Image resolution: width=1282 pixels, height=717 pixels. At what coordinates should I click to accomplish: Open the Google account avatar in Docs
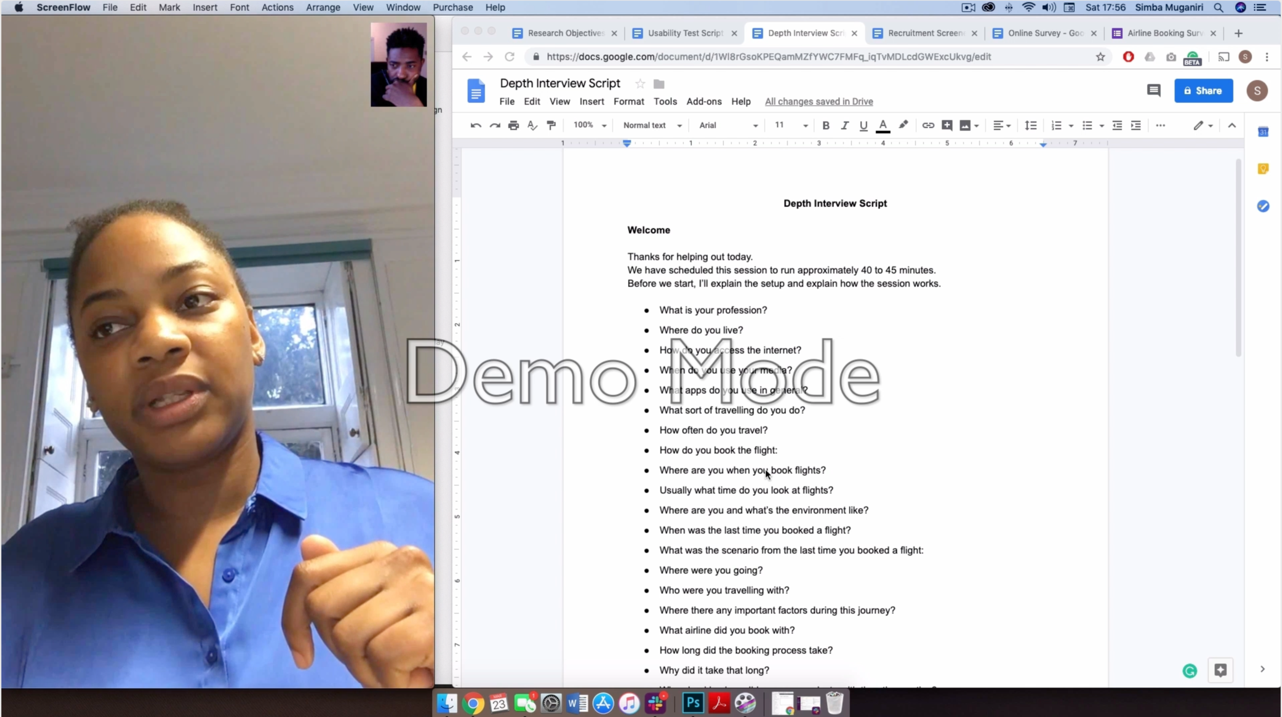click(x=1257, y=91)
